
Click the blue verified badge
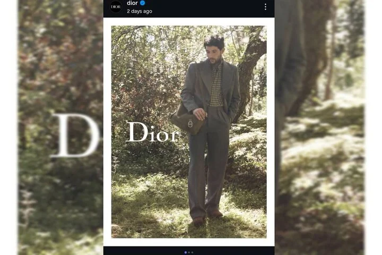pos(143,3)
